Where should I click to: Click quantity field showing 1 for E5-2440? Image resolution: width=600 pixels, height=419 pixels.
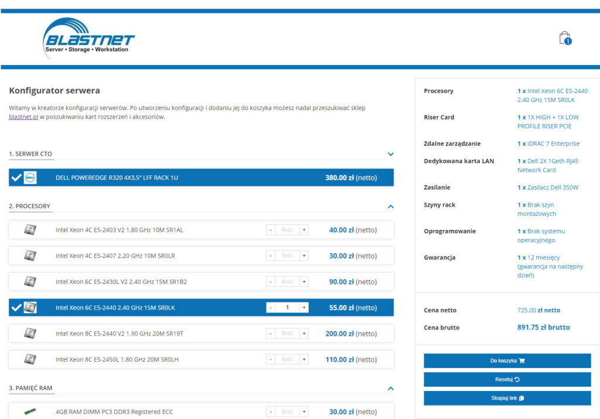click(x=287, y=307)
